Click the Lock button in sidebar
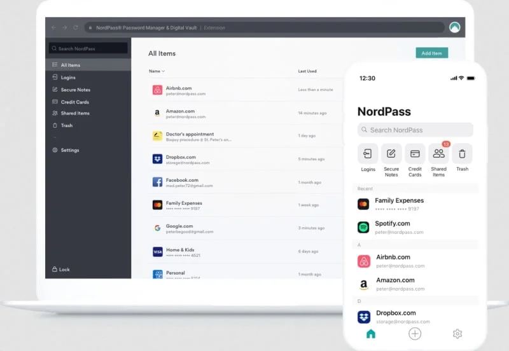The image size is (509, 351). tap(60, 269)
